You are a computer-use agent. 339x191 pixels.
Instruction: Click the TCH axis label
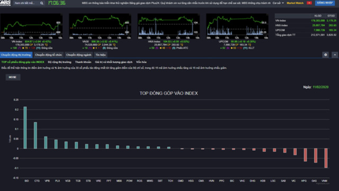click(171, 181)
